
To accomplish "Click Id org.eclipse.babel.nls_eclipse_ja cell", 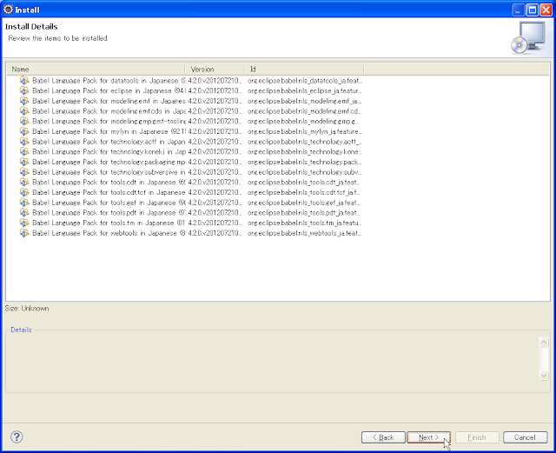I will pos(304,90).
